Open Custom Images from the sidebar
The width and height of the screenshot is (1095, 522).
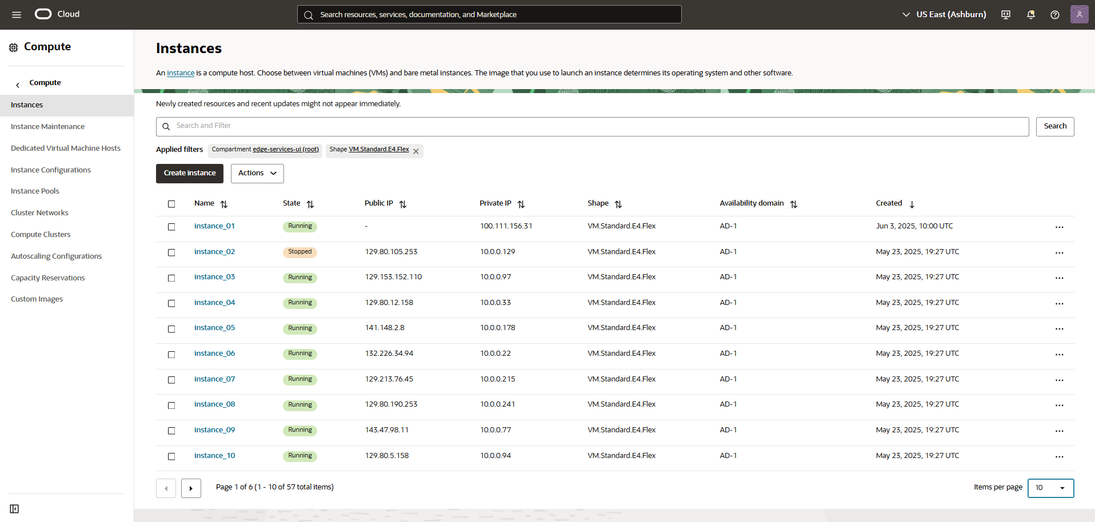37,299
